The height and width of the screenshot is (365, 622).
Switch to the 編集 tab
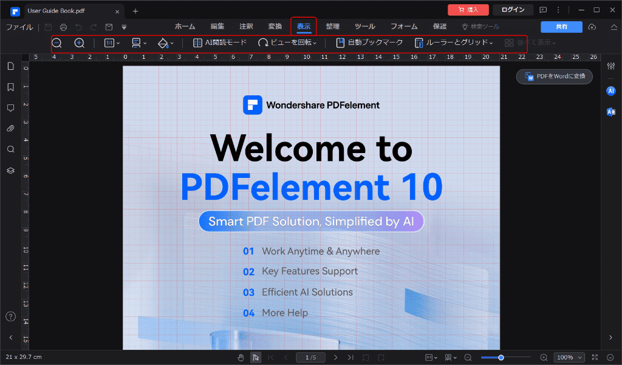[217, 27]
